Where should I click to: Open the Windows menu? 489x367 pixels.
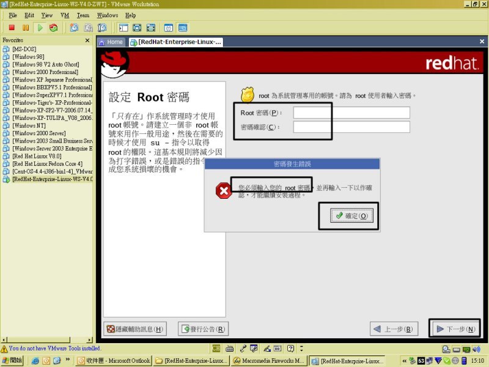pos(108,15)
